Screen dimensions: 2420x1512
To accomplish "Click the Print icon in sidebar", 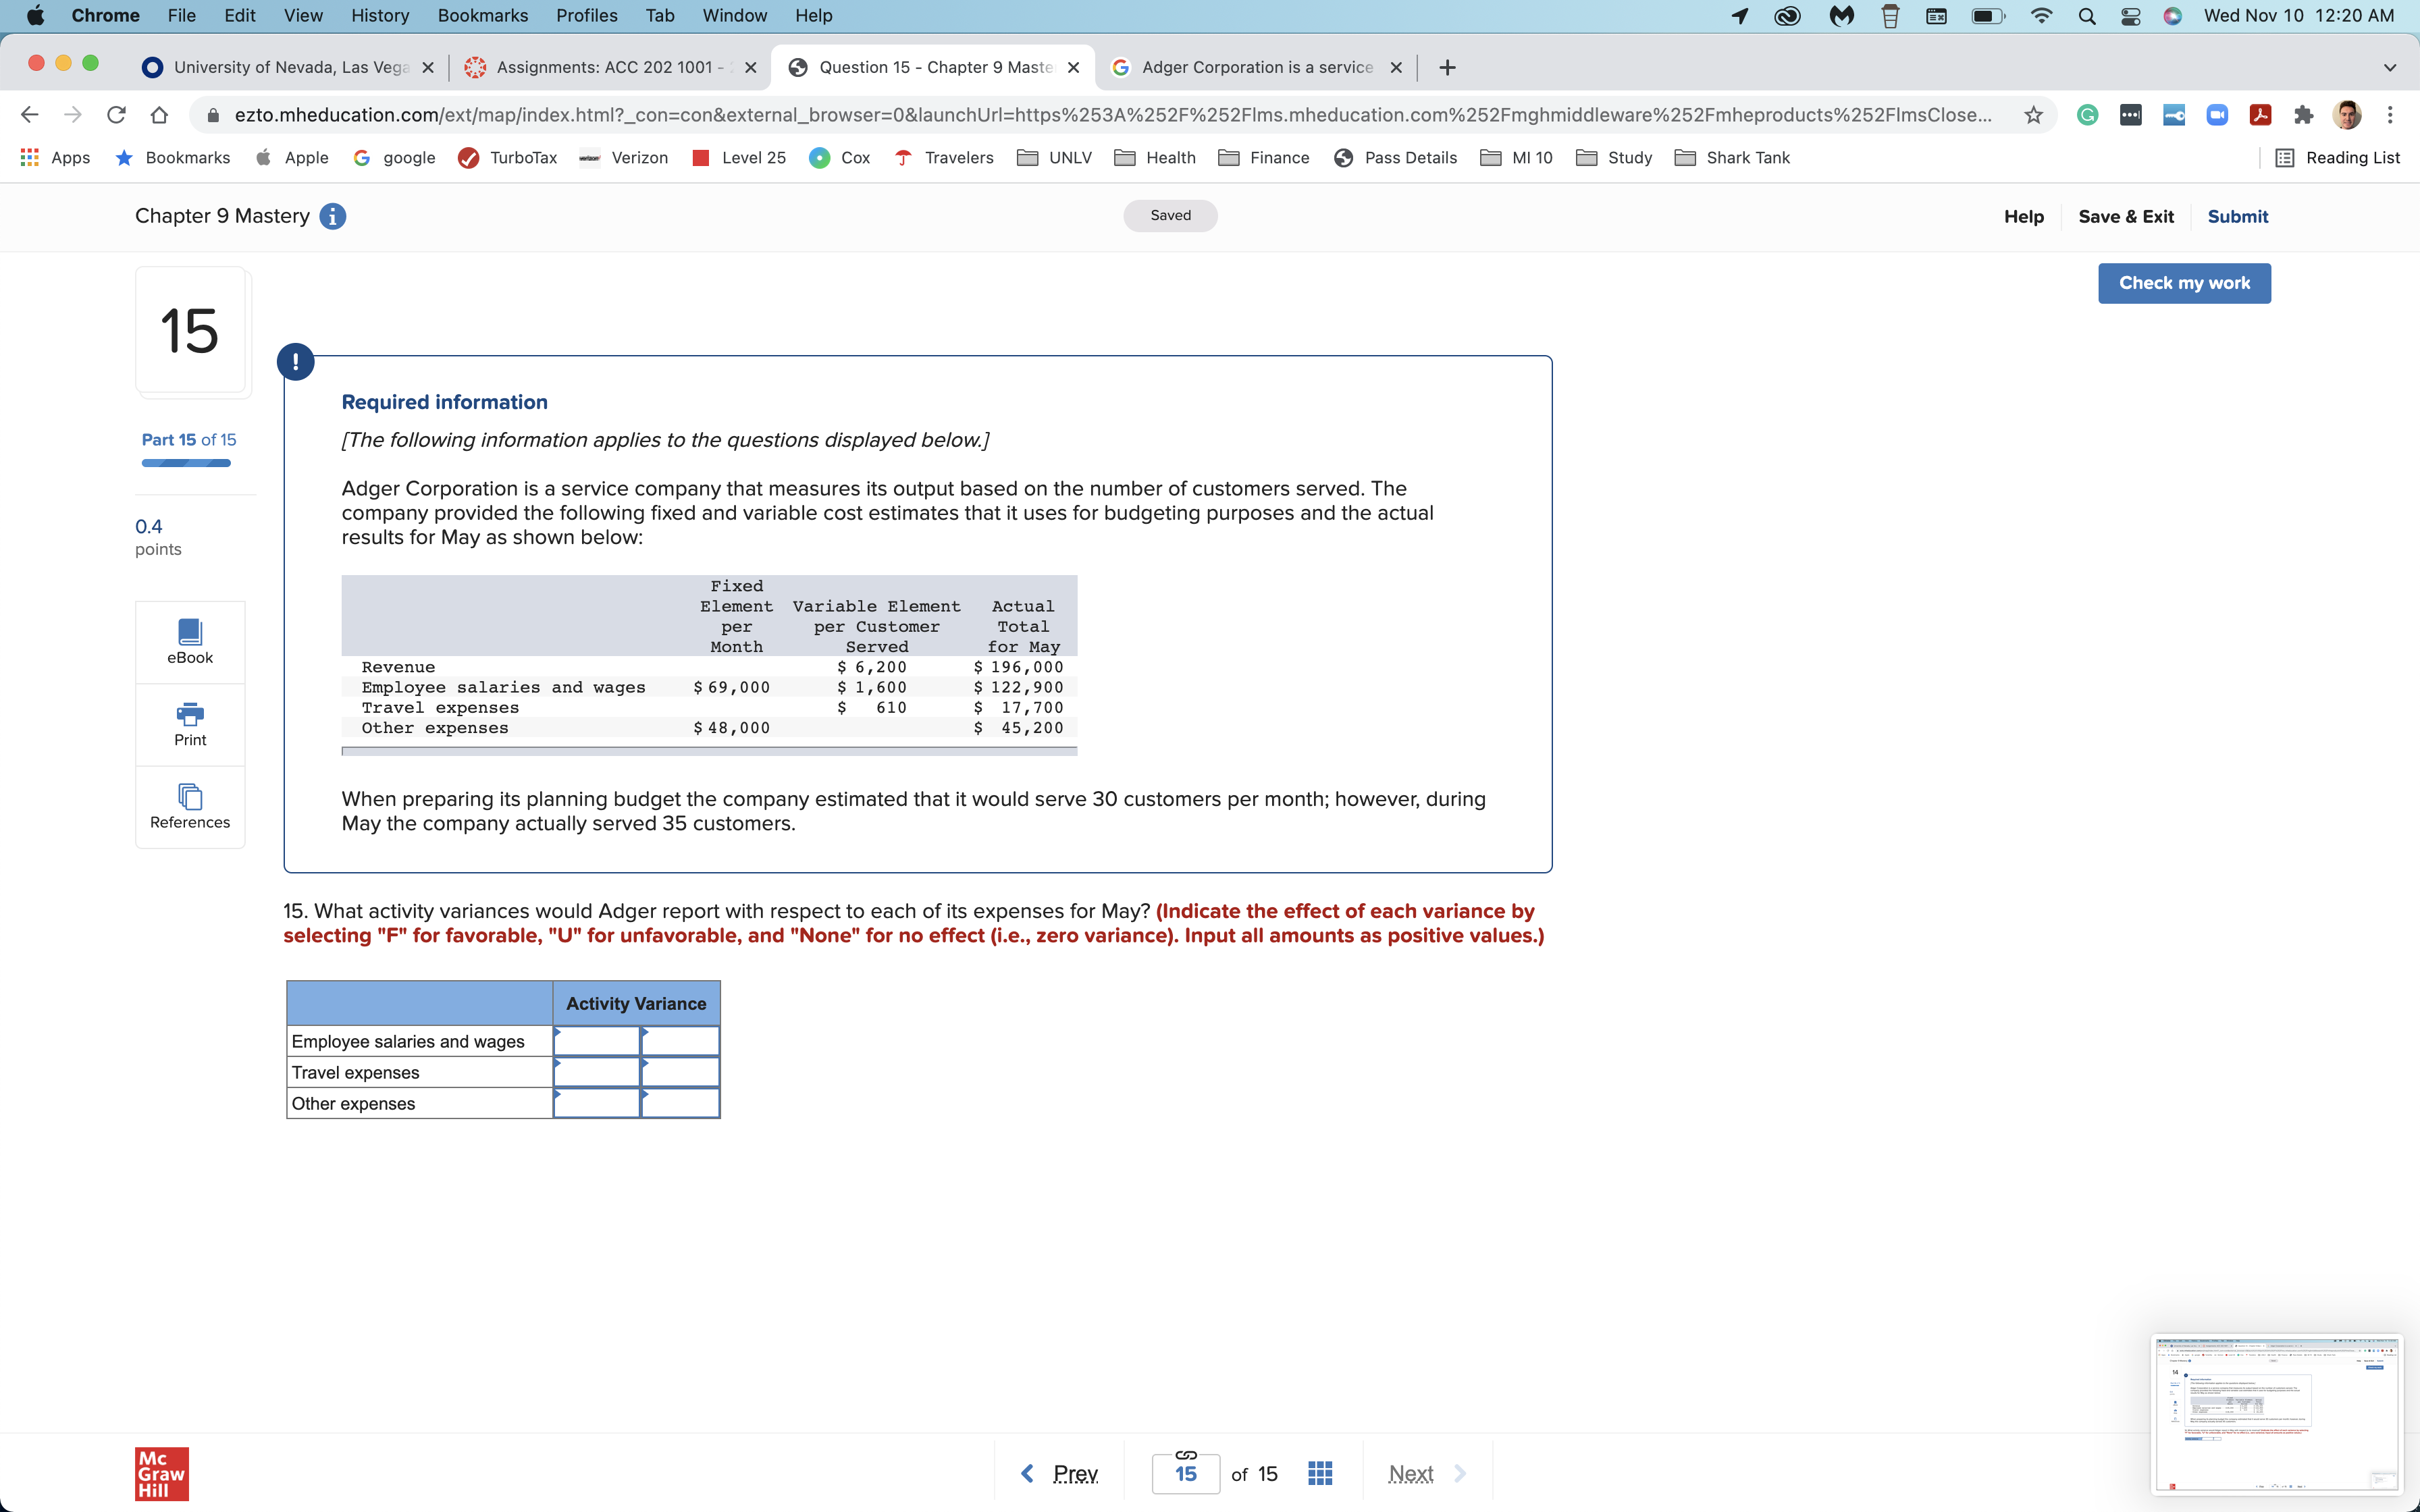I will pos(190,714).
